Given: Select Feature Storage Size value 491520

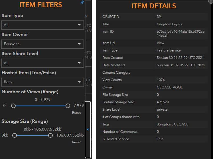Looking at the screenshot, I should click(x=163, y=102).
